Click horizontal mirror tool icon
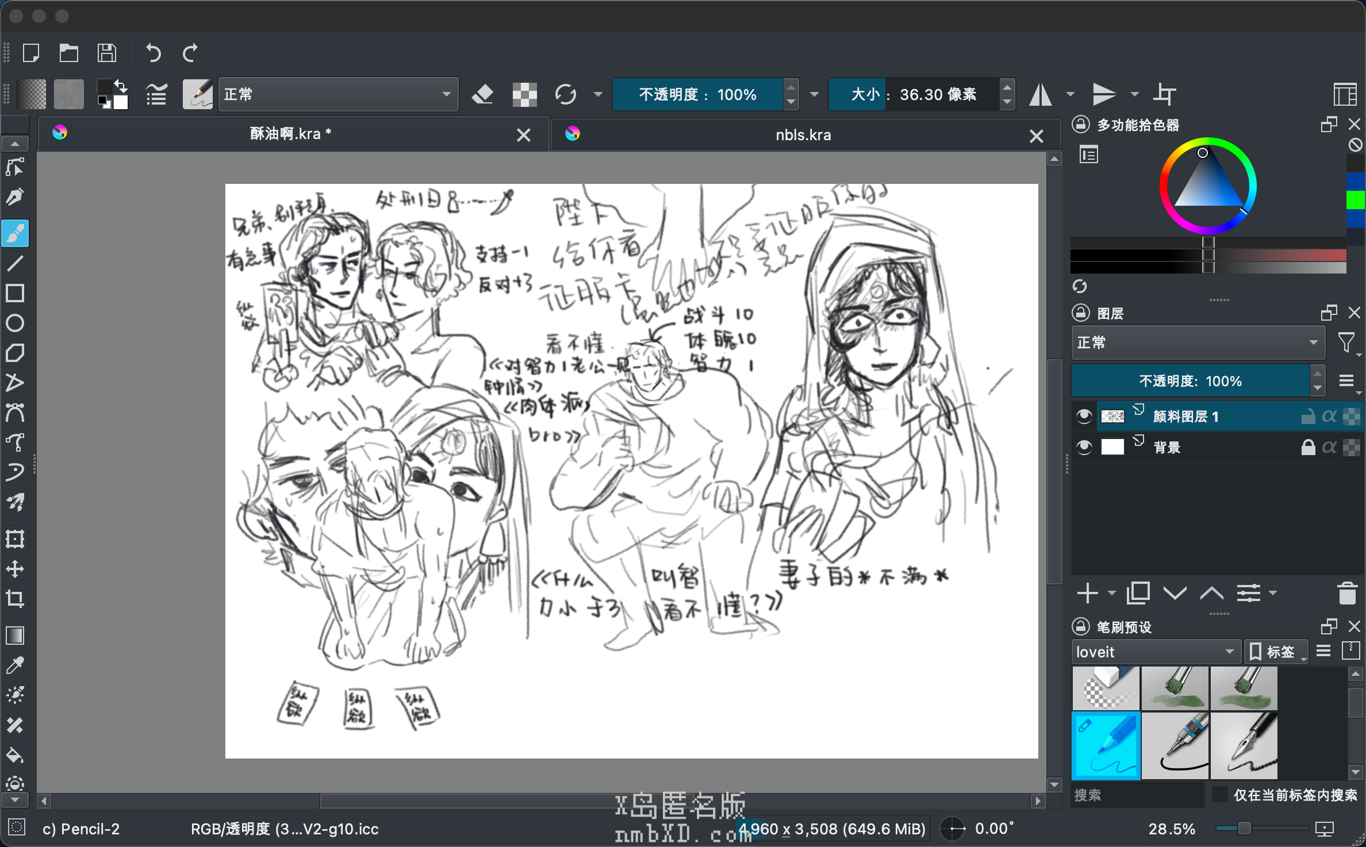 tap(1041, 94)
